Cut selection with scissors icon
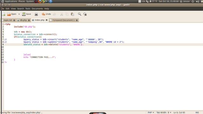 click(x=62, y=14)
